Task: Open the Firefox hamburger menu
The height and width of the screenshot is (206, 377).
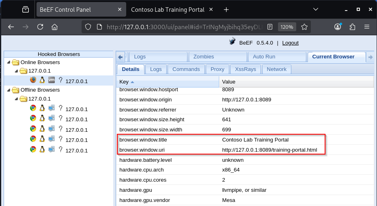Action: point(367,27)
